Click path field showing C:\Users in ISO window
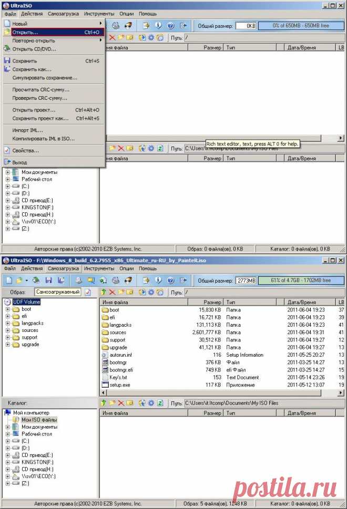Image resolution: width=347 pixels, height=509 pixels. (x=264, y=403)
